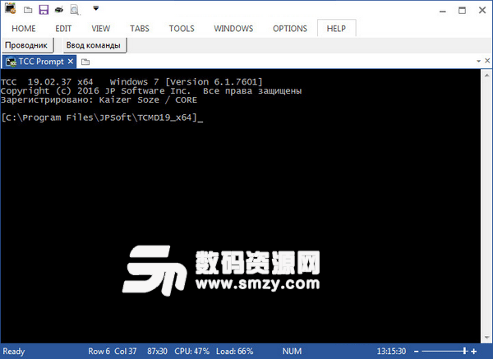This screenshot has height=359, width=493.
Task: Click the Ввод команды button
Action: (x=94, y=45)
